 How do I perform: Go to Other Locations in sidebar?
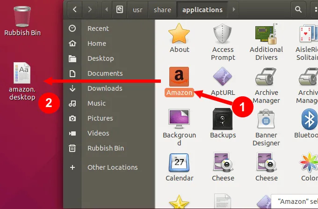pyautogui.click(x=112, y=167)
